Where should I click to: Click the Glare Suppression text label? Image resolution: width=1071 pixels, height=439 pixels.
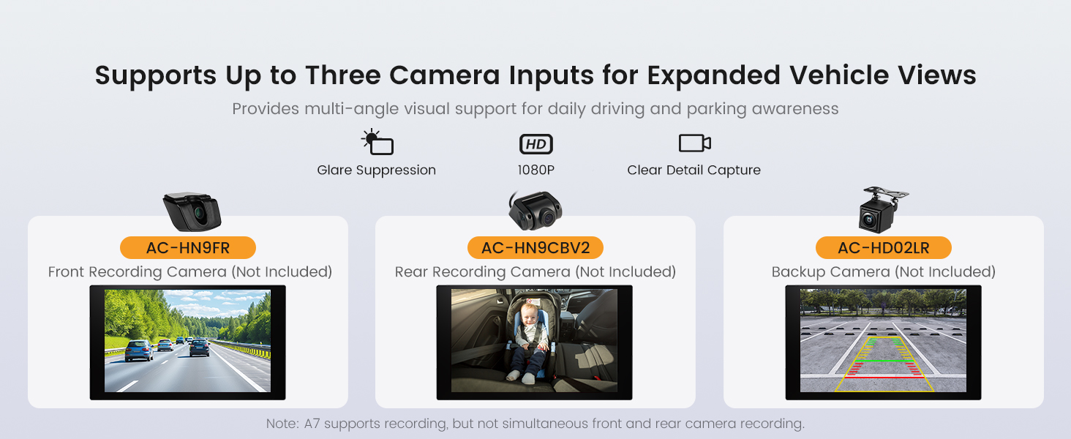coord(377,170)
